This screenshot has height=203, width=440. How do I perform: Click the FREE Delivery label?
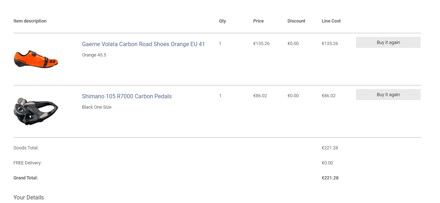[28, 163]
